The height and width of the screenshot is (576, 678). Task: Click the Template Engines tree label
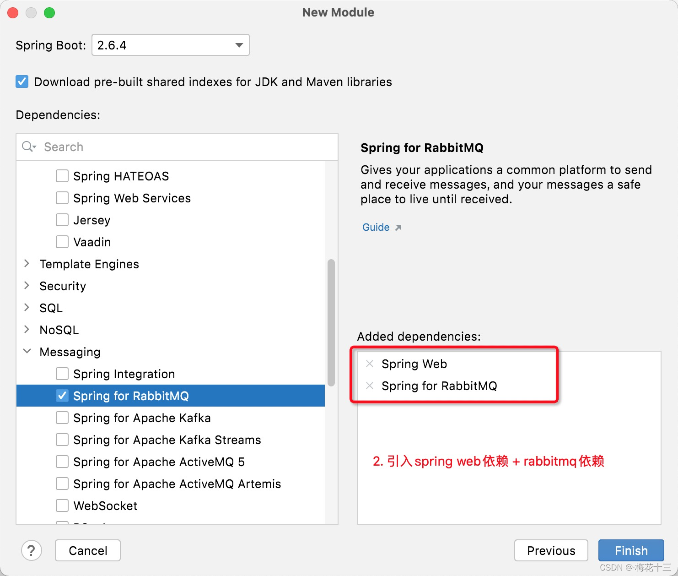89,264
